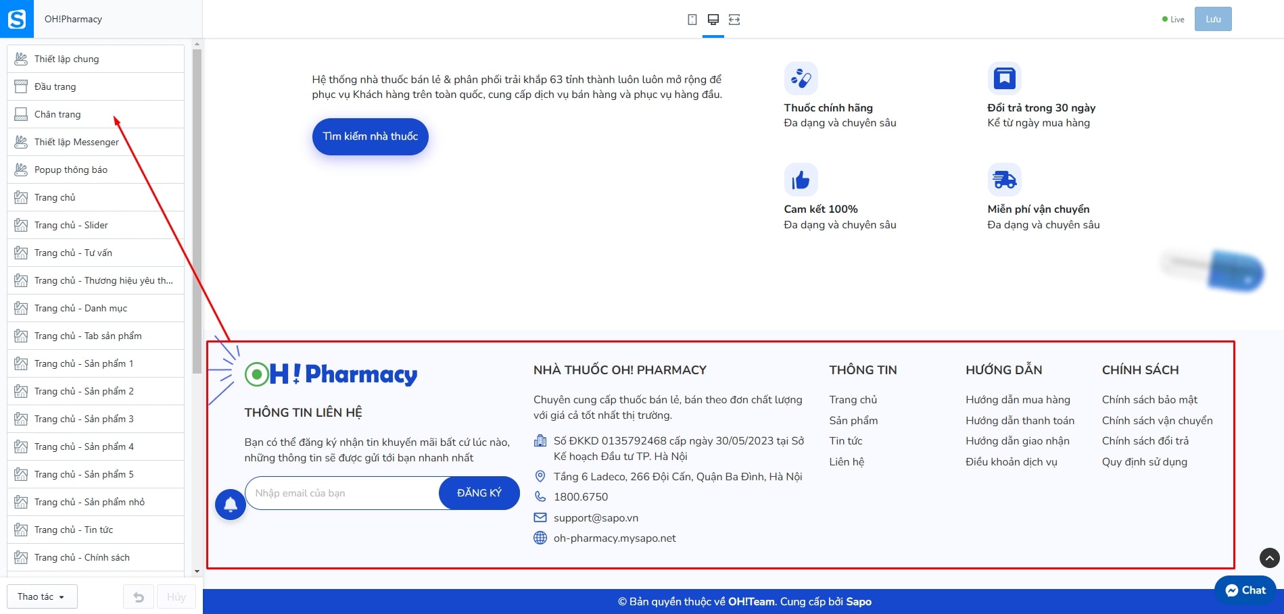This screenshot has height=614, width=1284.
Task: Click the Sapo link in copyright bar
Action: 859,602
